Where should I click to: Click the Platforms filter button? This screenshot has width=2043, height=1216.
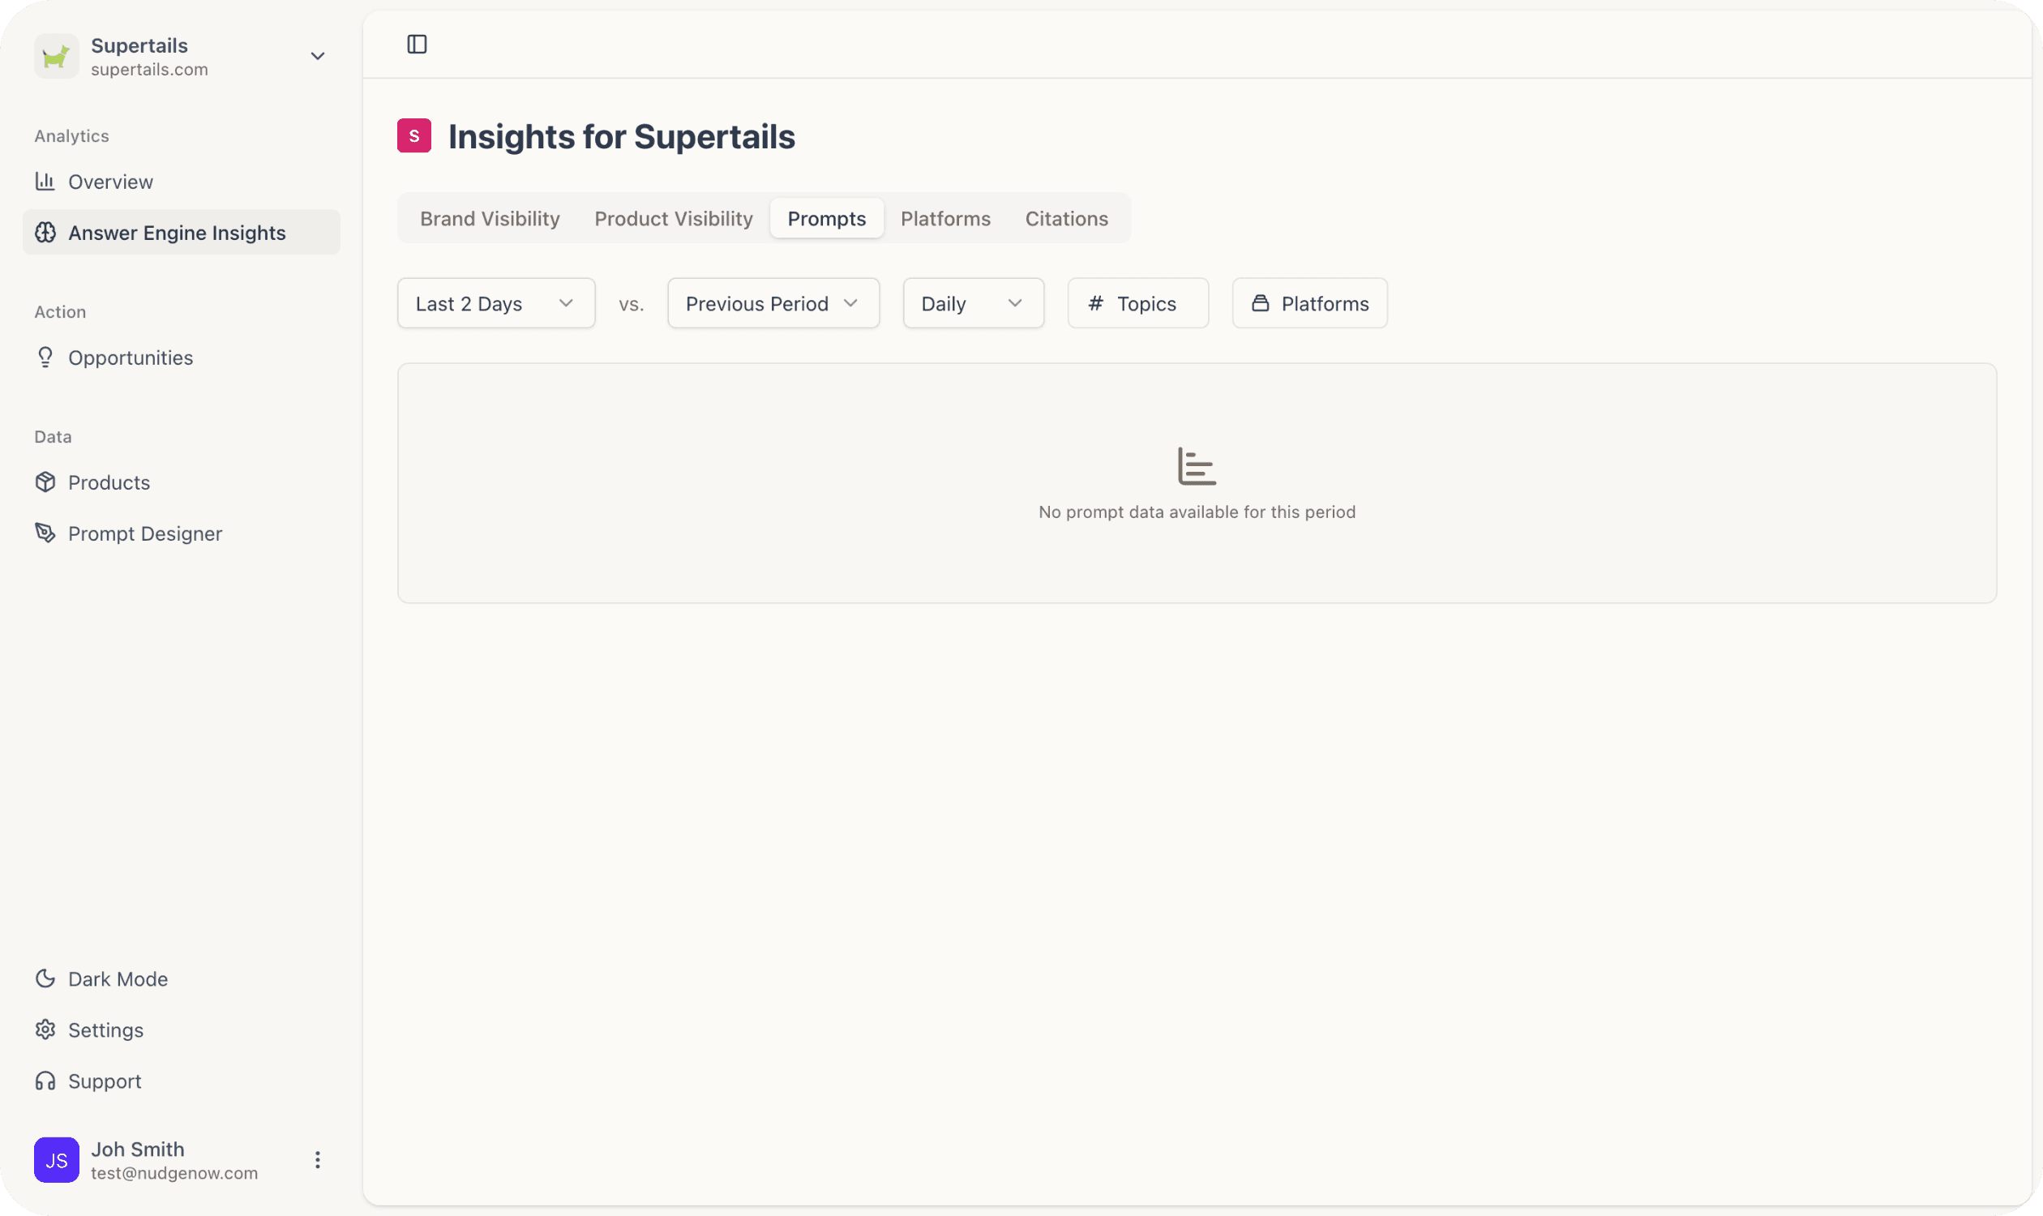click(1308, 303)
